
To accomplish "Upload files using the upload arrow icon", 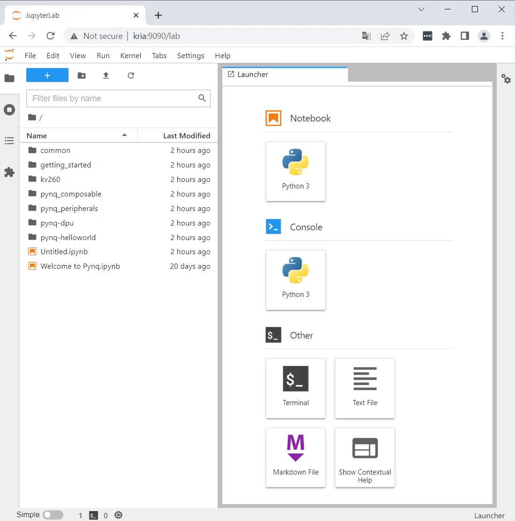I will click(106, 75).
